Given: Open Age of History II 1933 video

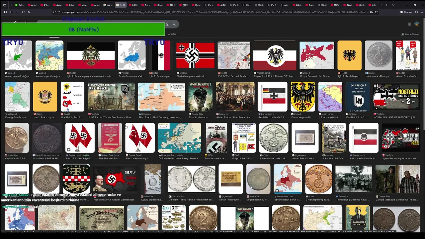Looking at the screenshot, I should pyautogui.click(x=401, y=138).
